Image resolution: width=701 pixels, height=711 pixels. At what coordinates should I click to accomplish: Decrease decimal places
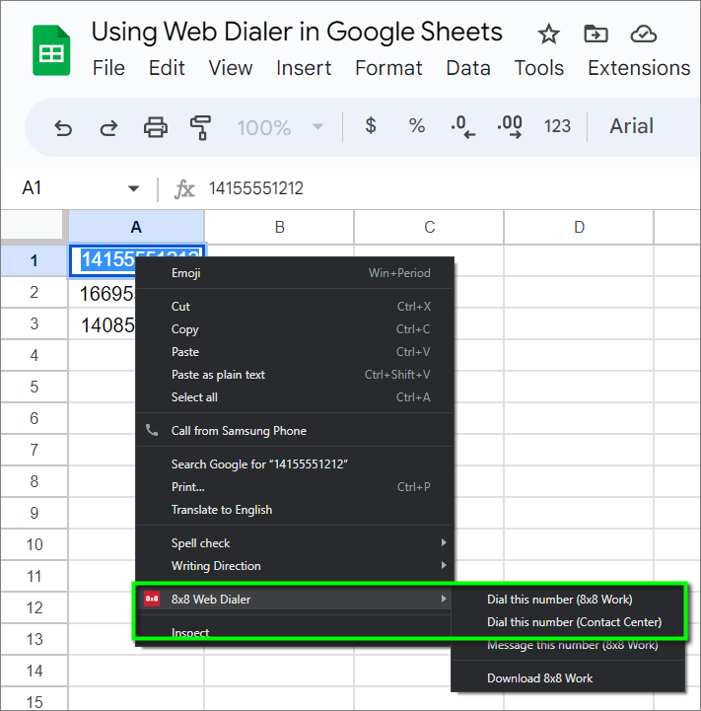coord(463,126)
